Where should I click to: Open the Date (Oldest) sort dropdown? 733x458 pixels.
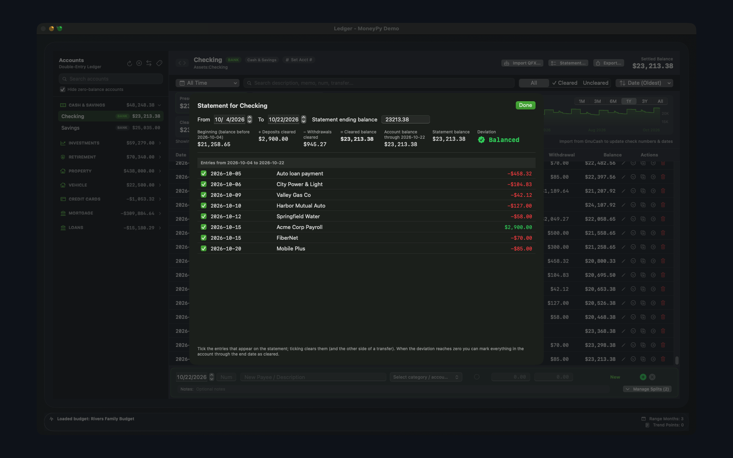pos(645,83)
